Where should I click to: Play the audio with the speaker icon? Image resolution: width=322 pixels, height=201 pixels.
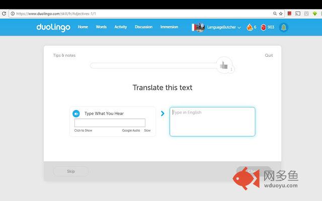pyautogui.click(x=76, y=114)
